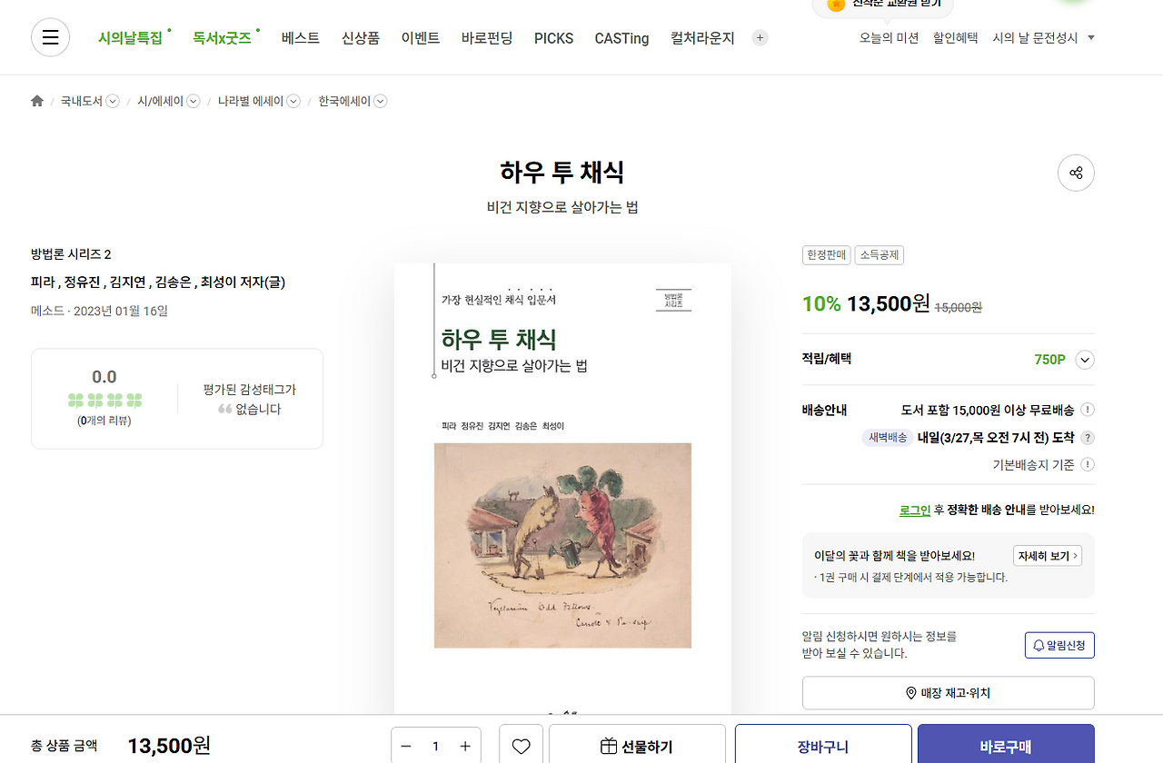The width and height of the screenshot is (1163, 763).
Task: Buy now with 바로구매 button
Action: click(1006, 746)
